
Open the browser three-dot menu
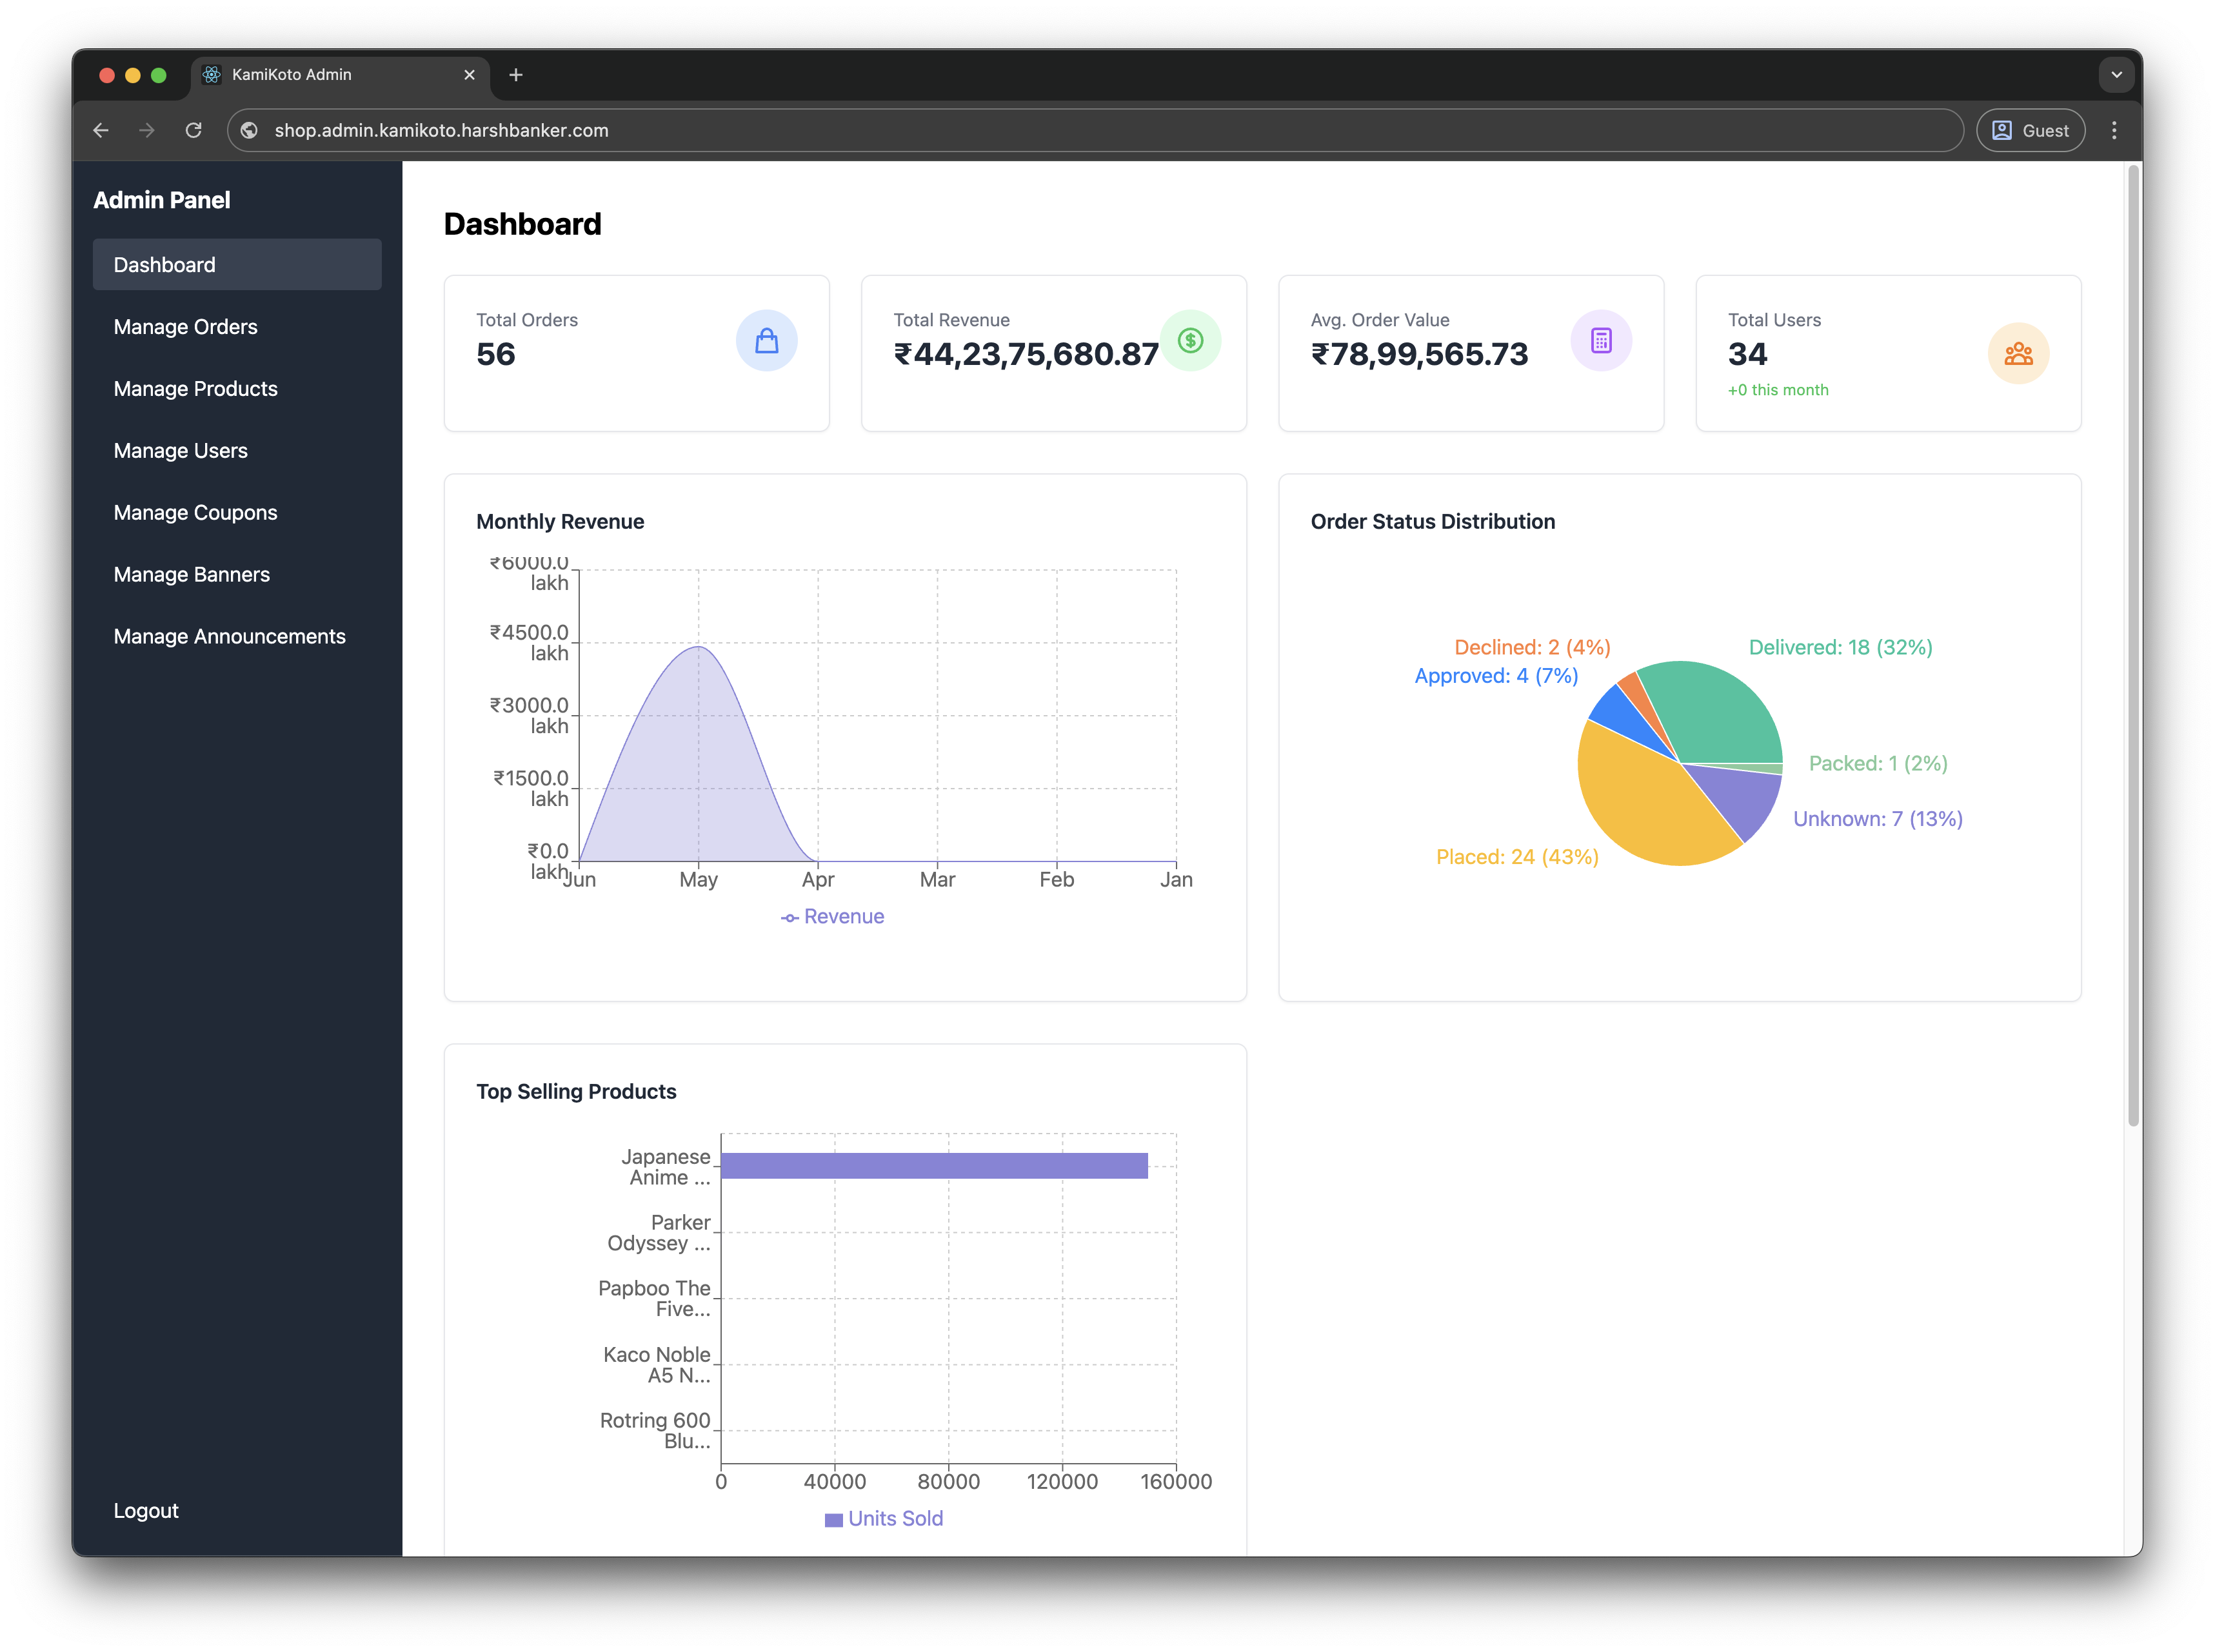pos(2114,130)
